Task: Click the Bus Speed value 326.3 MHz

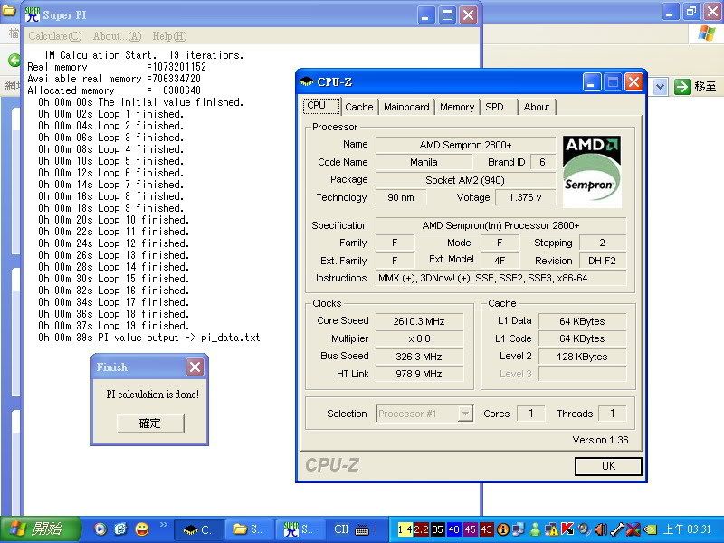Action: coord(419,357)
